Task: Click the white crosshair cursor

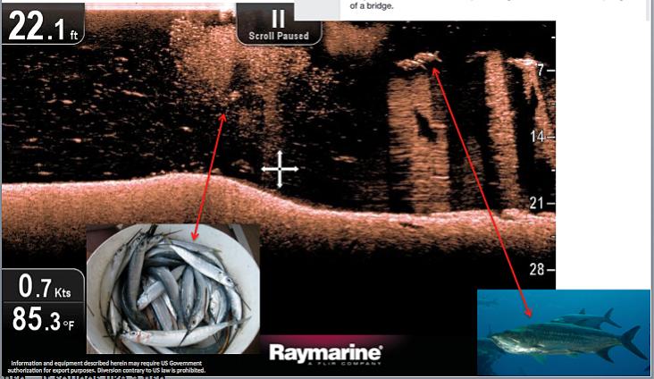Action: pos(279,169)
